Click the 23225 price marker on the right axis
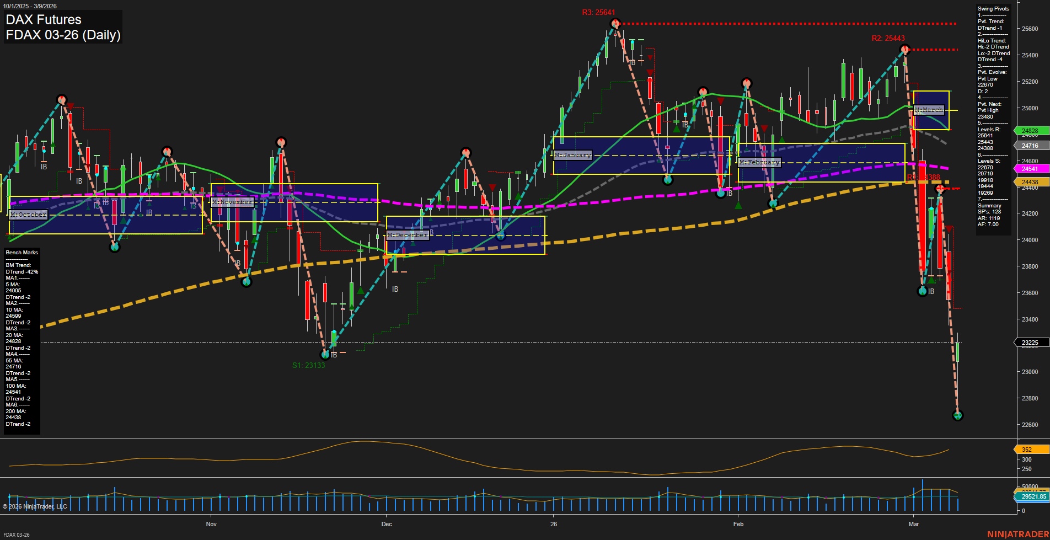Image resolution: width=1050 pixels, height=540 pixels. tap(1029, 343)
